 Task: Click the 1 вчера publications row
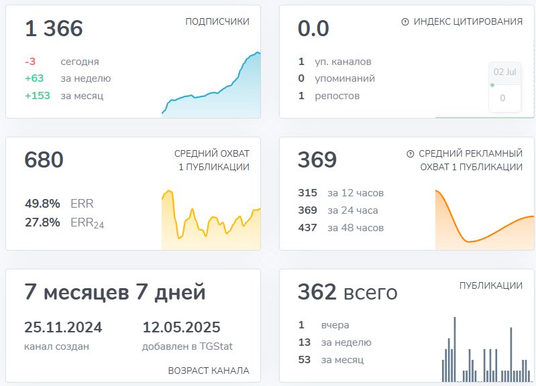(x=324, y=325)
